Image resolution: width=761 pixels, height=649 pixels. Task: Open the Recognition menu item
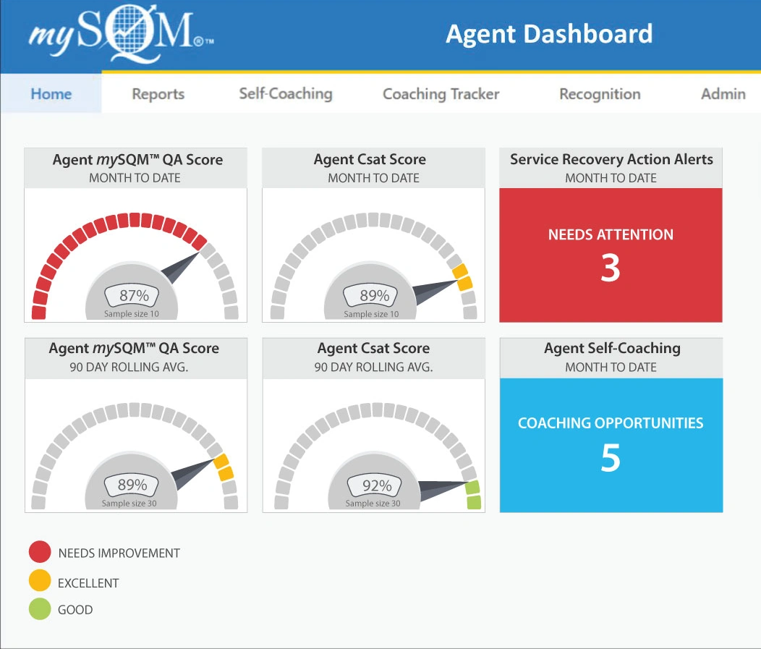pyautogui.click(x=599, y=93)
